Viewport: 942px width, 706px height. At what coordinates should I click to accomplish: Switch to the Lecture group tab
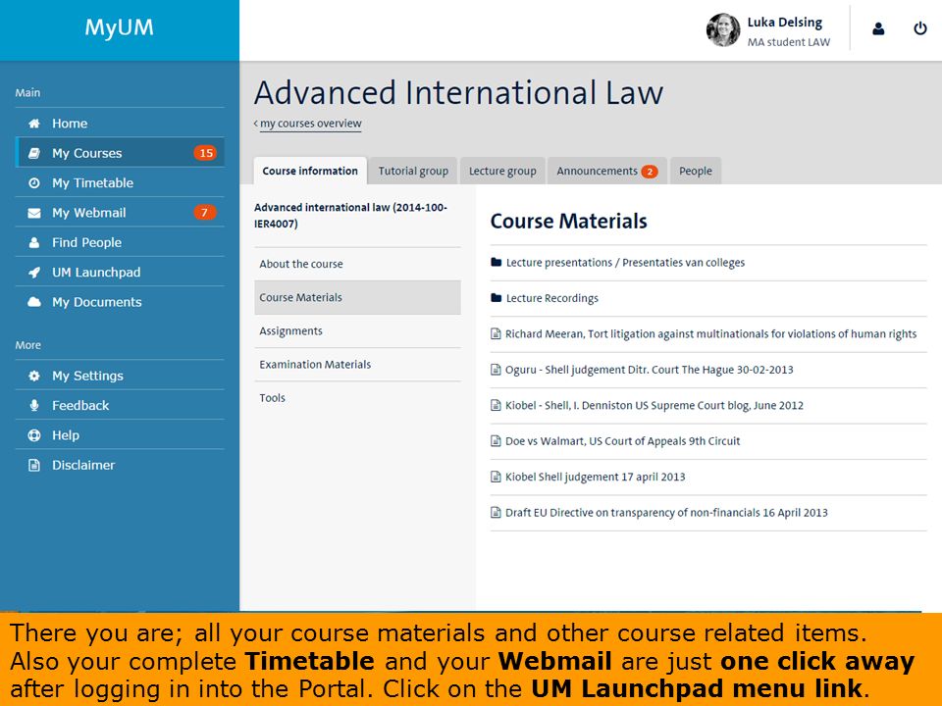(502, 171)
